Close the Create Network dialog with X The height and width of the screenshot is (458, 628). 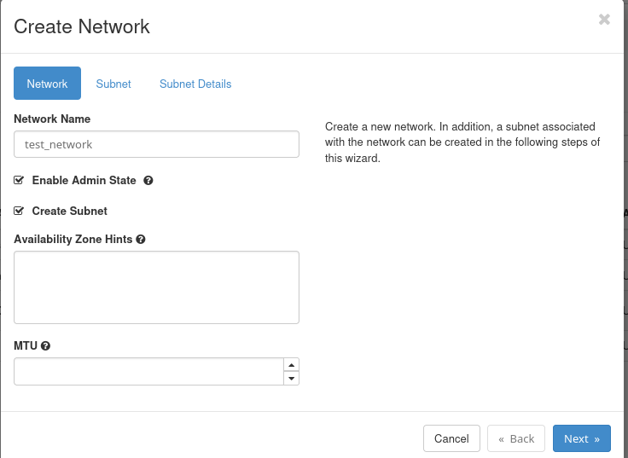[604, 20]
